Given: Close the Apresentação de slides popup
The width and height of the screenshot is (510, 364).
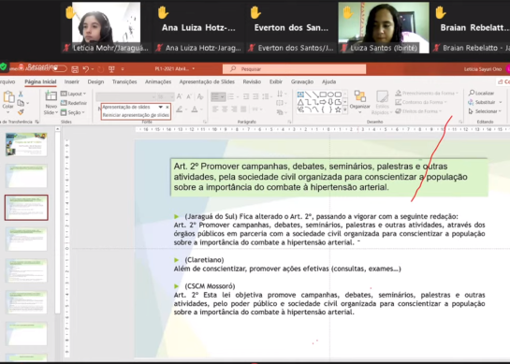Looking at the screenshot, I should click(x=168, y=107).
